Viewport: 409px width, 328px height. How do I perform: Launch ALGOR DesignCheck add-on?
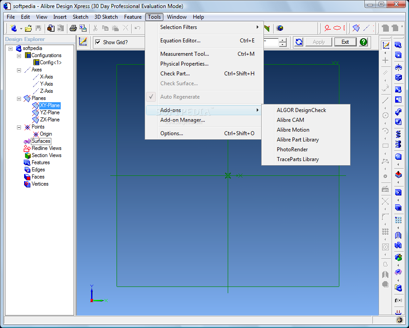tap(306, 110)
